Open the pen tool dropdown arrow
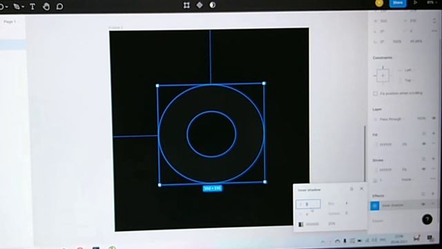 click(x=23, y=7)
